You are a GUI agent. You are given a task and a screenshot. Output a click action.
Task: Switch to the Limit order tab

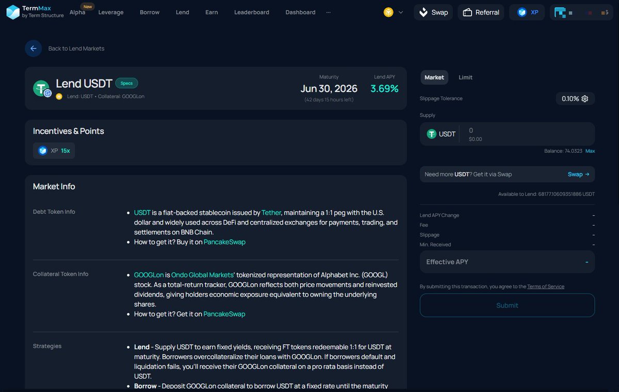465,77
